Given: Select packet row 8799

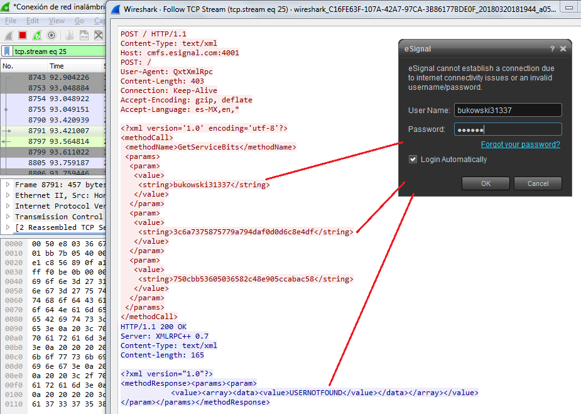Looking at the screenshot, I should click(53, 152).
